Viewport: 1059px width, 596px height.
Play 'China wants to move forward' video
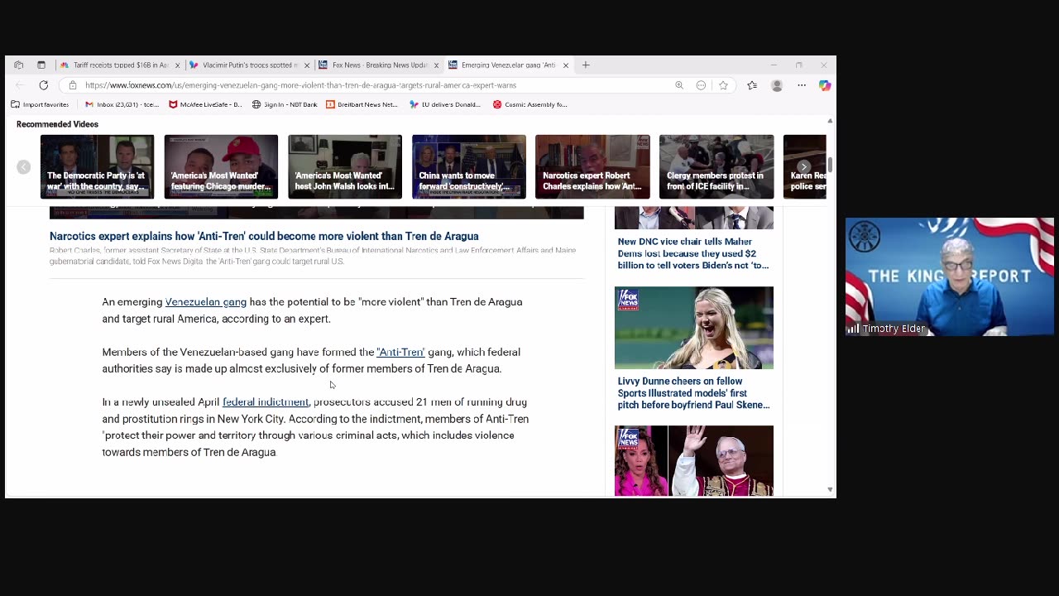pyautogui.click(x=468, y=166)
